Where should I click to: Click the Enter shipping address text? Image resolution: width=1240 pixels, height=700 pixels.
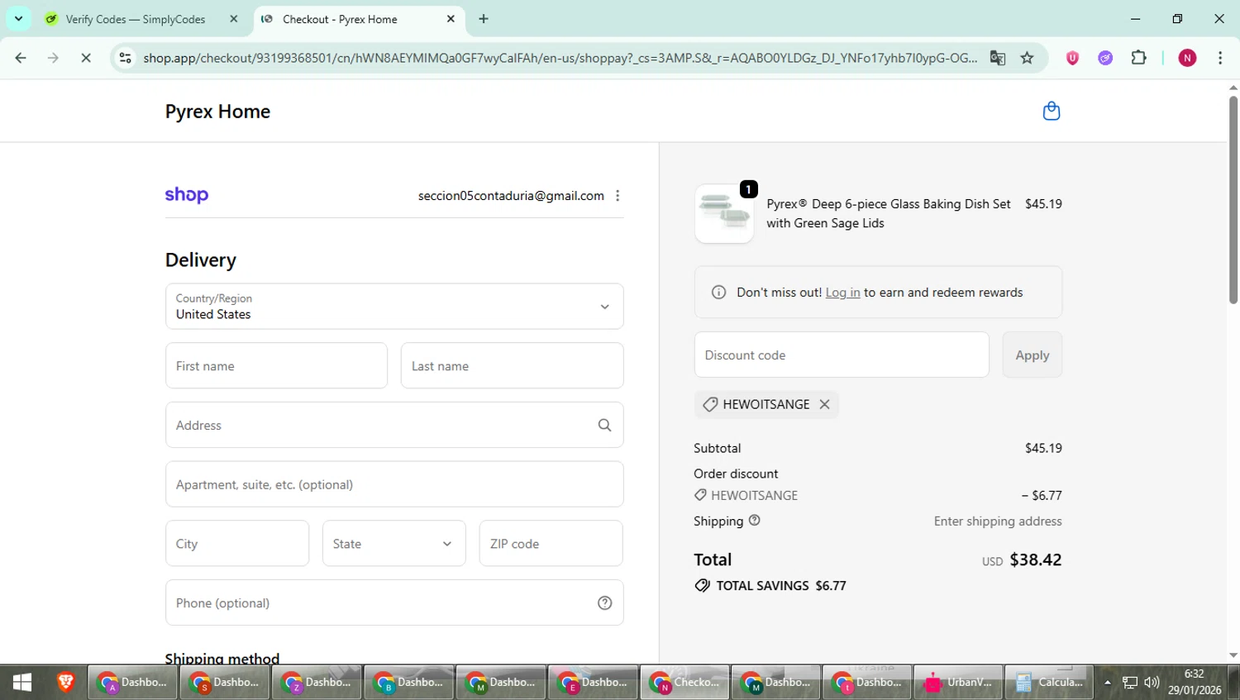pyautogui.click(x=998, y=521)
